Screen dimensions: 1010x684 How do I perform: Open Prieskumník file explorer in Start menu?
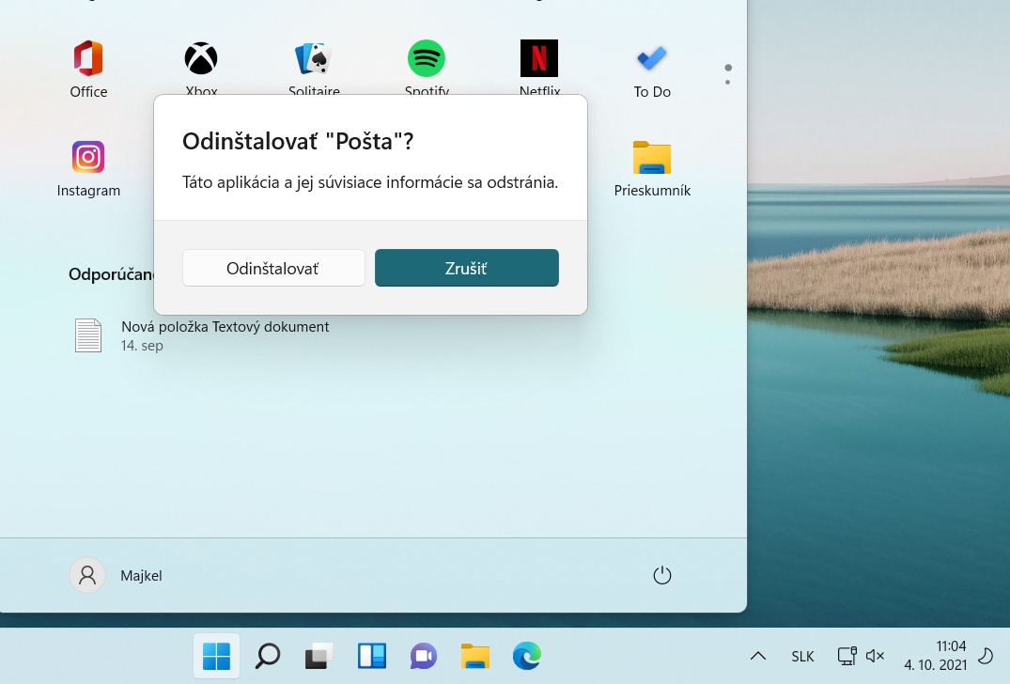pos(652,158)
